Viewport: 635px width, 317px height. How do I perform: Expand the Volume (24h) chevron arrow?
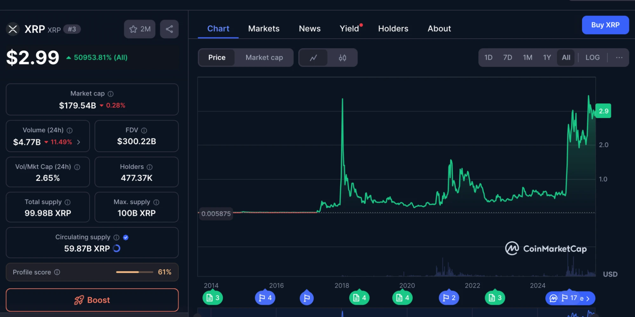(79, 142)
